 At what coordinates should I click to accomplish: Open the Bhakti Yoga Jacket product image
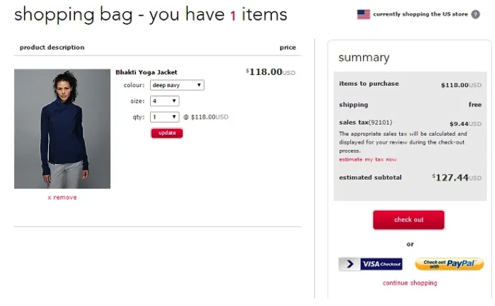click(x=62, y=129)
